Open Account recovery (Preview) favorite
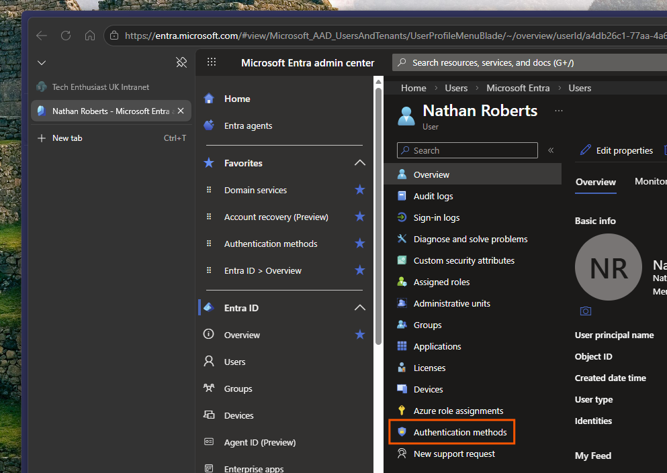The height and width of the screenshot is (473, 667). (276, 217)
